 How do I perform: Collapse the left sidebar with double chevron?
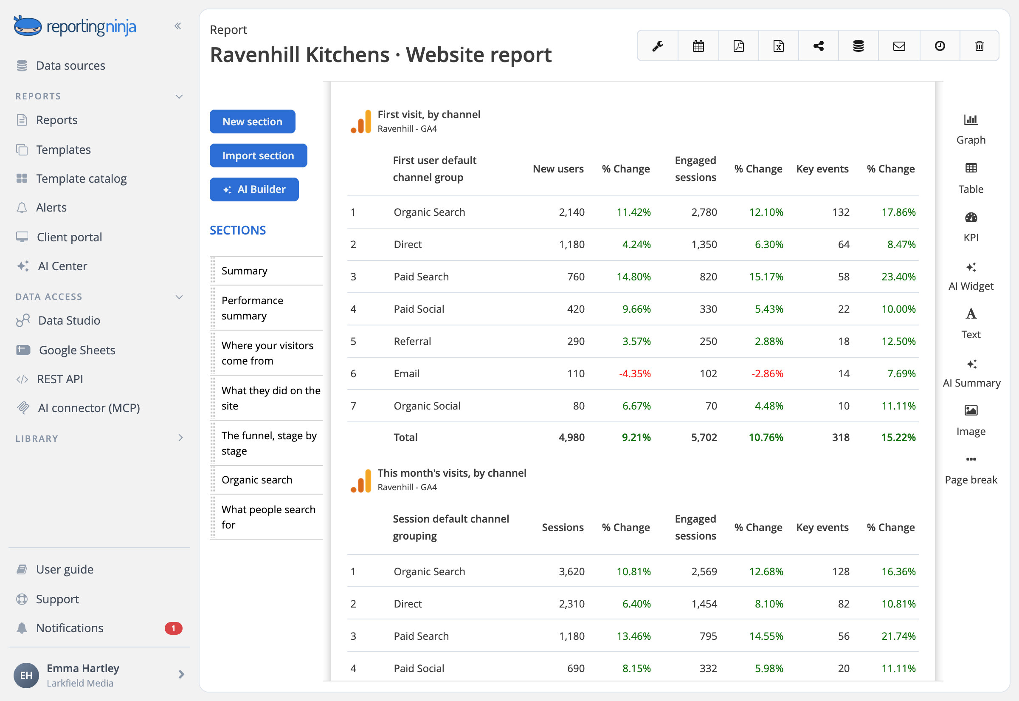tap(178, 26)
